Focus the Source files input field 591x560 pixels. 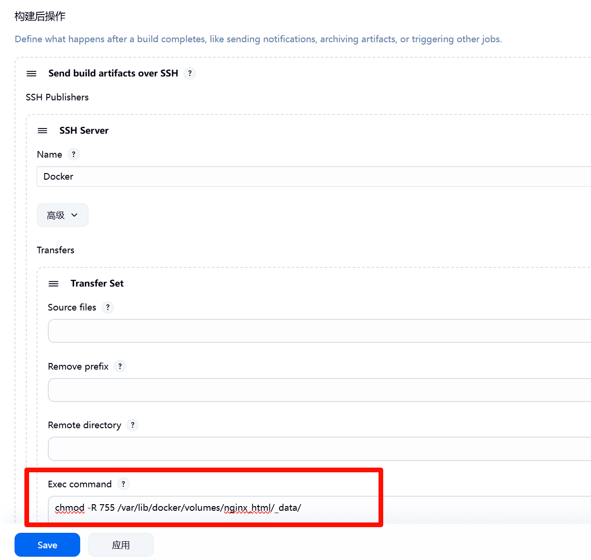pyautogui.click(x=319, y=331)
